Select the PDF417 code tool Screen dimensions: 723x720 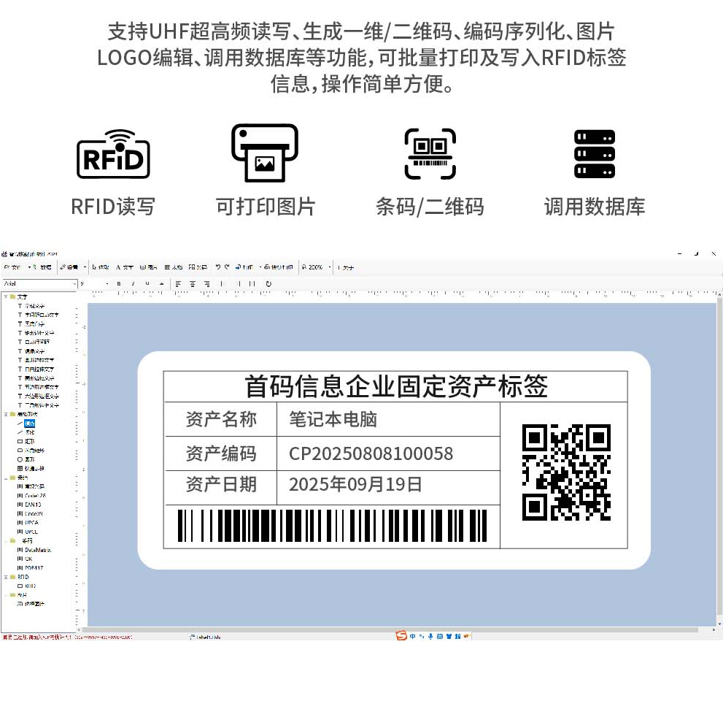[34, 567]
